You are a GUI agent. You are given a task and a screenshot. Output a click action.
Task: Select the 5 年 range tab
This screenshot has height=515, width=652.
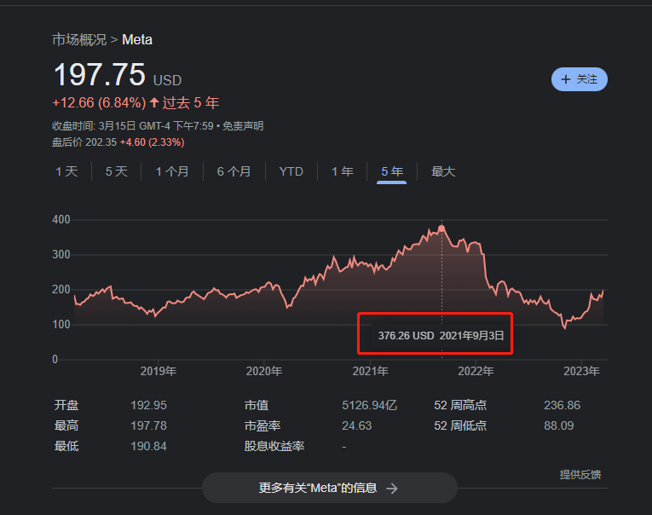coord(392,171)
